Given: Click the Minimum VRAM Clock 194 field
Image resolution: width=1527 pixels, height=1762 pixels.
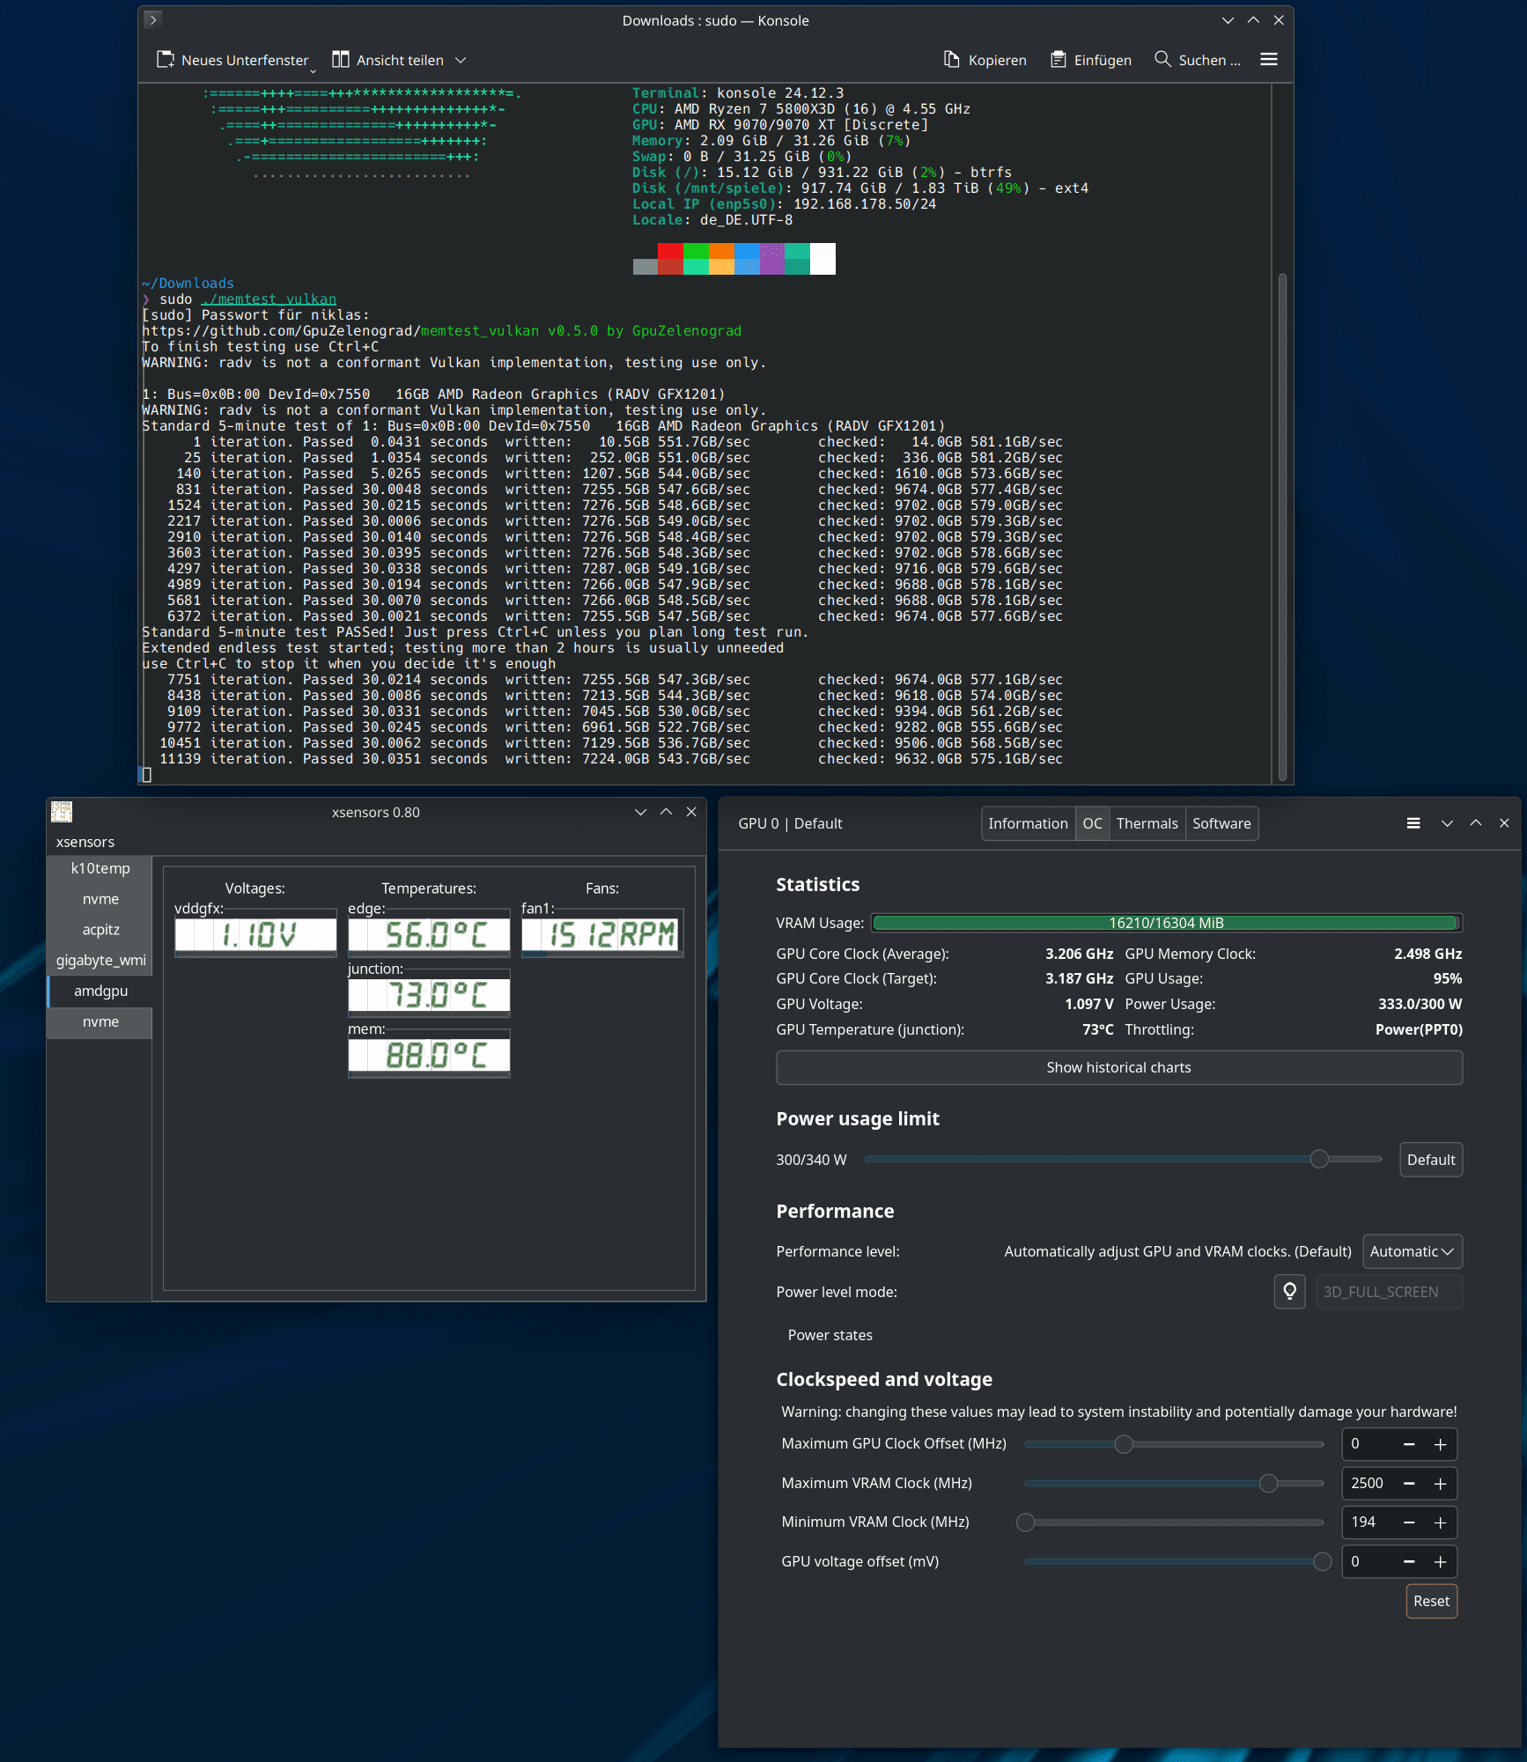Looking at the screenshot, I should [x=1368, y=1522].
